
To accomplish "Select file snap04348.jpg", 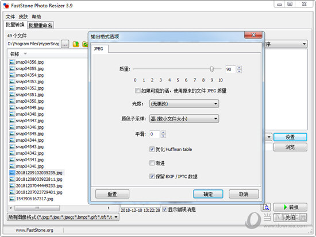I will (30, 114).
